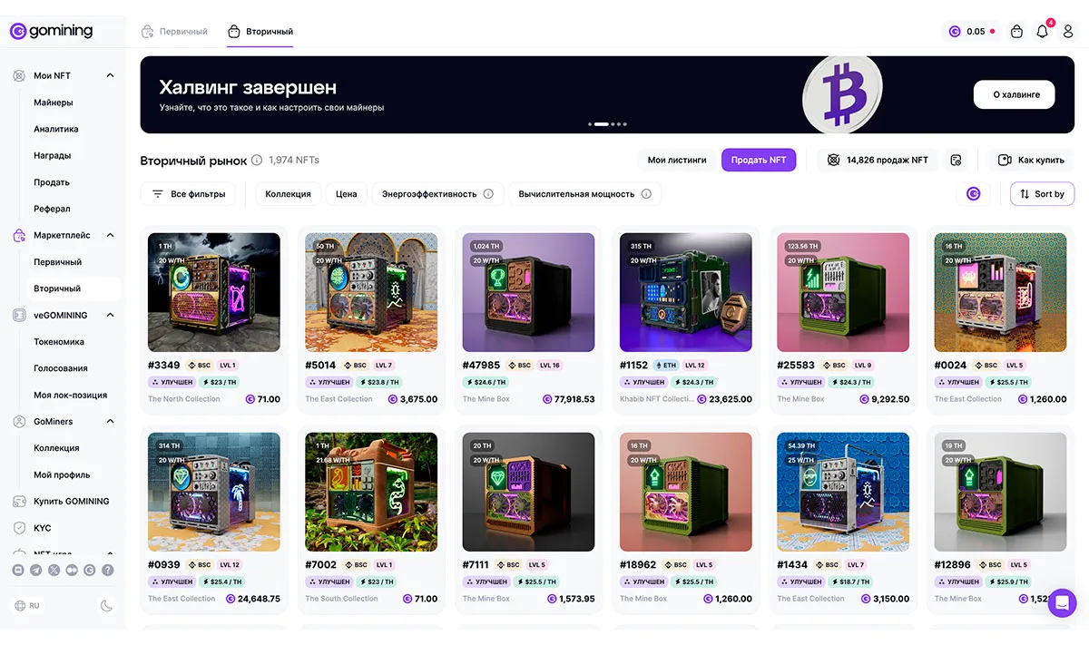Screen dimensions: 1089x645
Task: Click the info icon next to Вторичный рынок
Action: 257,161
